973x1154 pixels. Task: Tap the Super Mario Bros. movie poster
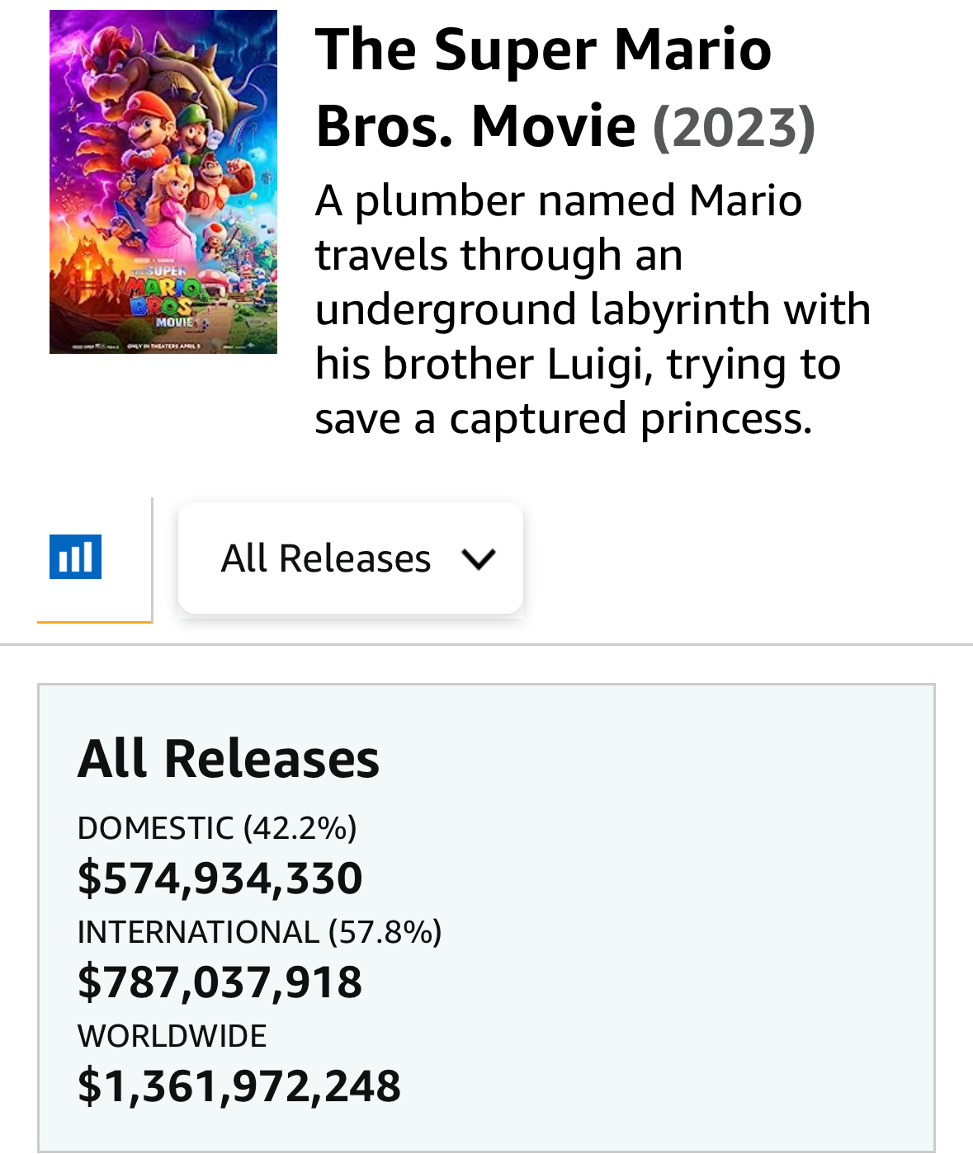tap(163, 181)
